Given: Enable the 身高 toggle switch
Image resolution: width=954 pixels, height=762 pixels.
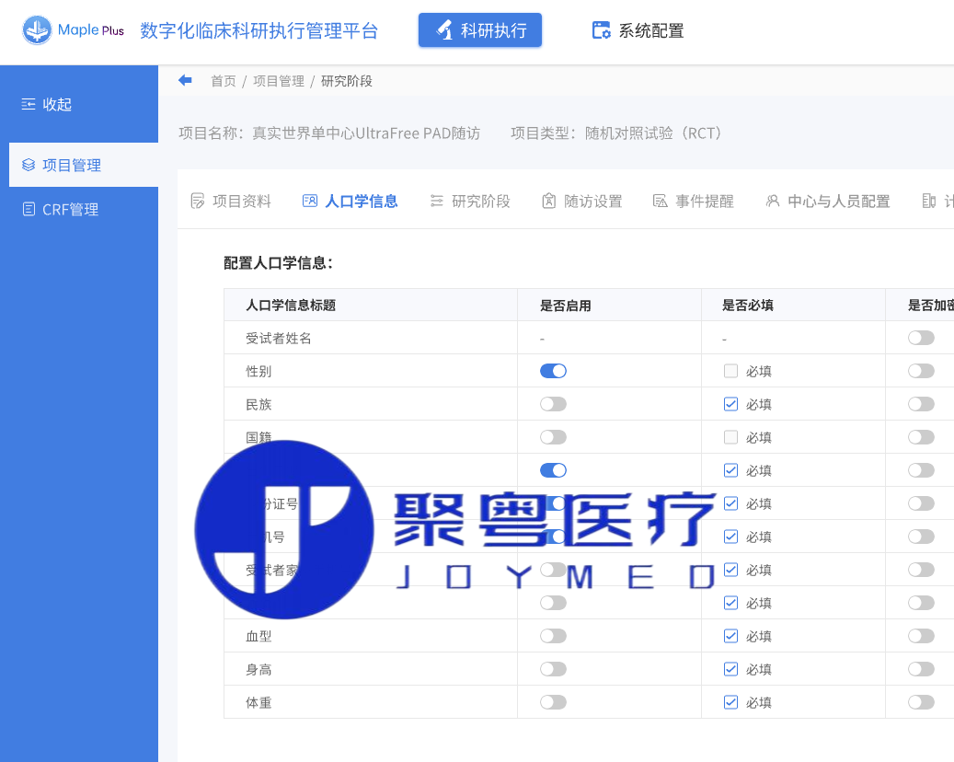Looking at the screenshot, I should tap(553, 669).
